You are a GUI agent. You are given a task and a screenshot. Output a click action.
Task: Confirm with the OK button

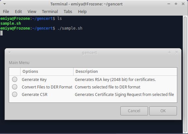click(163, 111)
